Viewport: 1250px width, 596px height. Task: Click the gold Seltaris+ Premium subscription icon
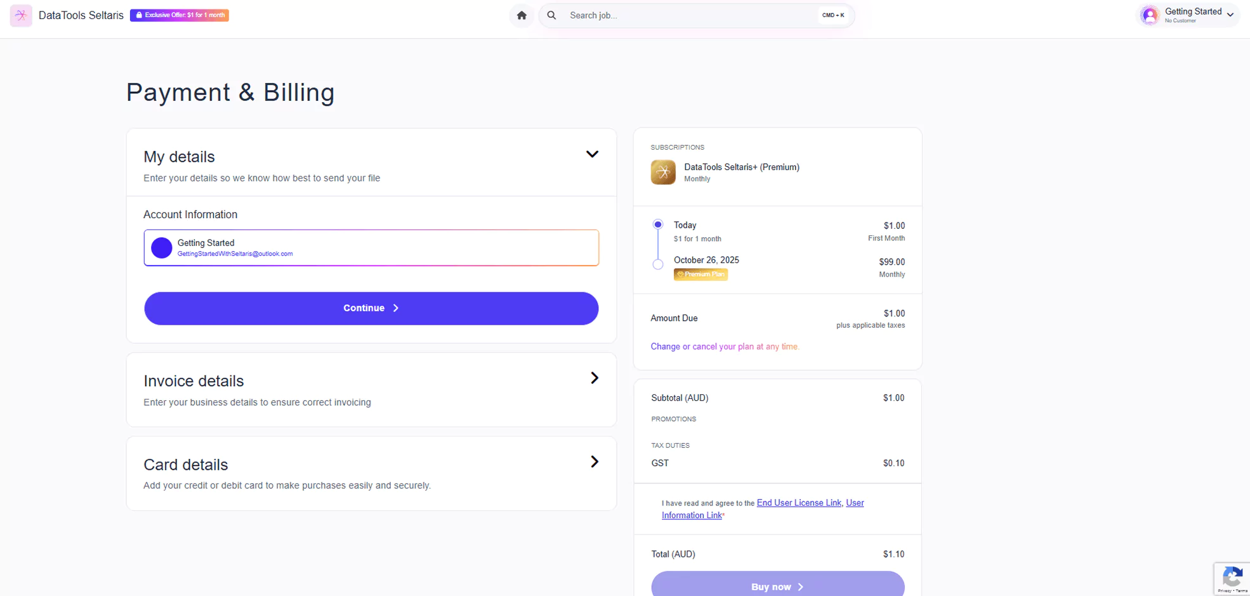pos(663,172)
